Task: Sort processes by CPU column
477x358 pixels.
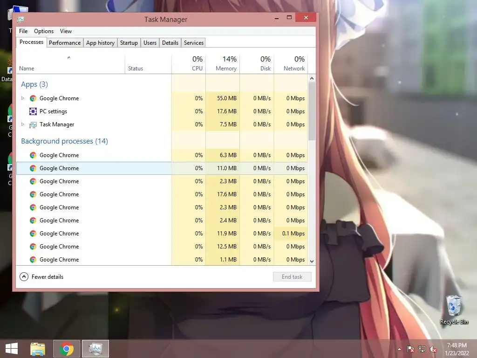Action: [x=189, y=64]
